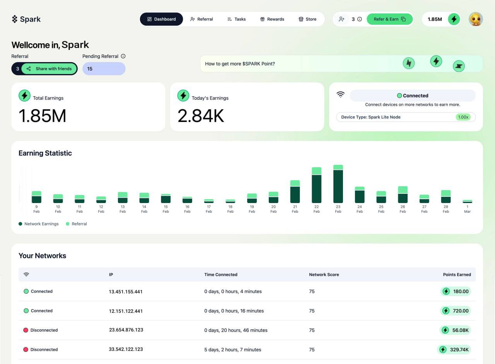Go to the Rewards tab

tap(272, 19)
